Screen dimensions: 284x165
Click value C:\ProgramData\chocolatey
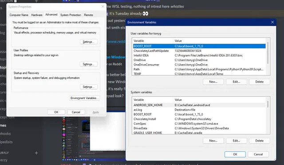(x=193, y=119)
